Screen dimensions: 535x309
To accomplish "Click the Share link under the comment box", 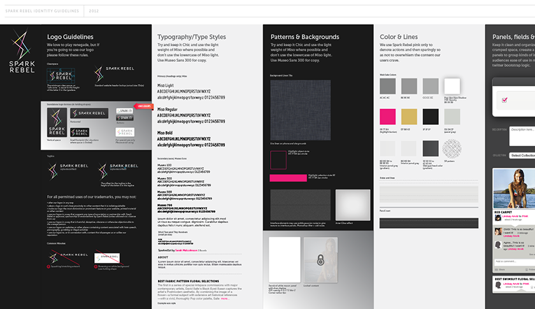I will pos(500,269).
